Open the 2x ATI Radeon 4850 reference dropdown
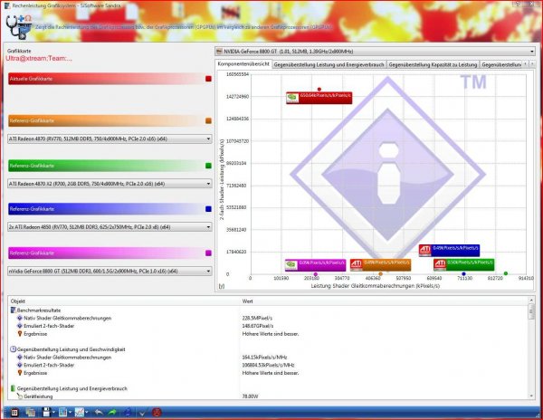This screenshot has height=420, width=543. point(110,227)
